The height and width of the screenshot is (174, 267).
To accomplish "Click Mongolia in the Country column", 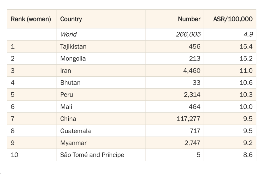I will click(73, 58).
